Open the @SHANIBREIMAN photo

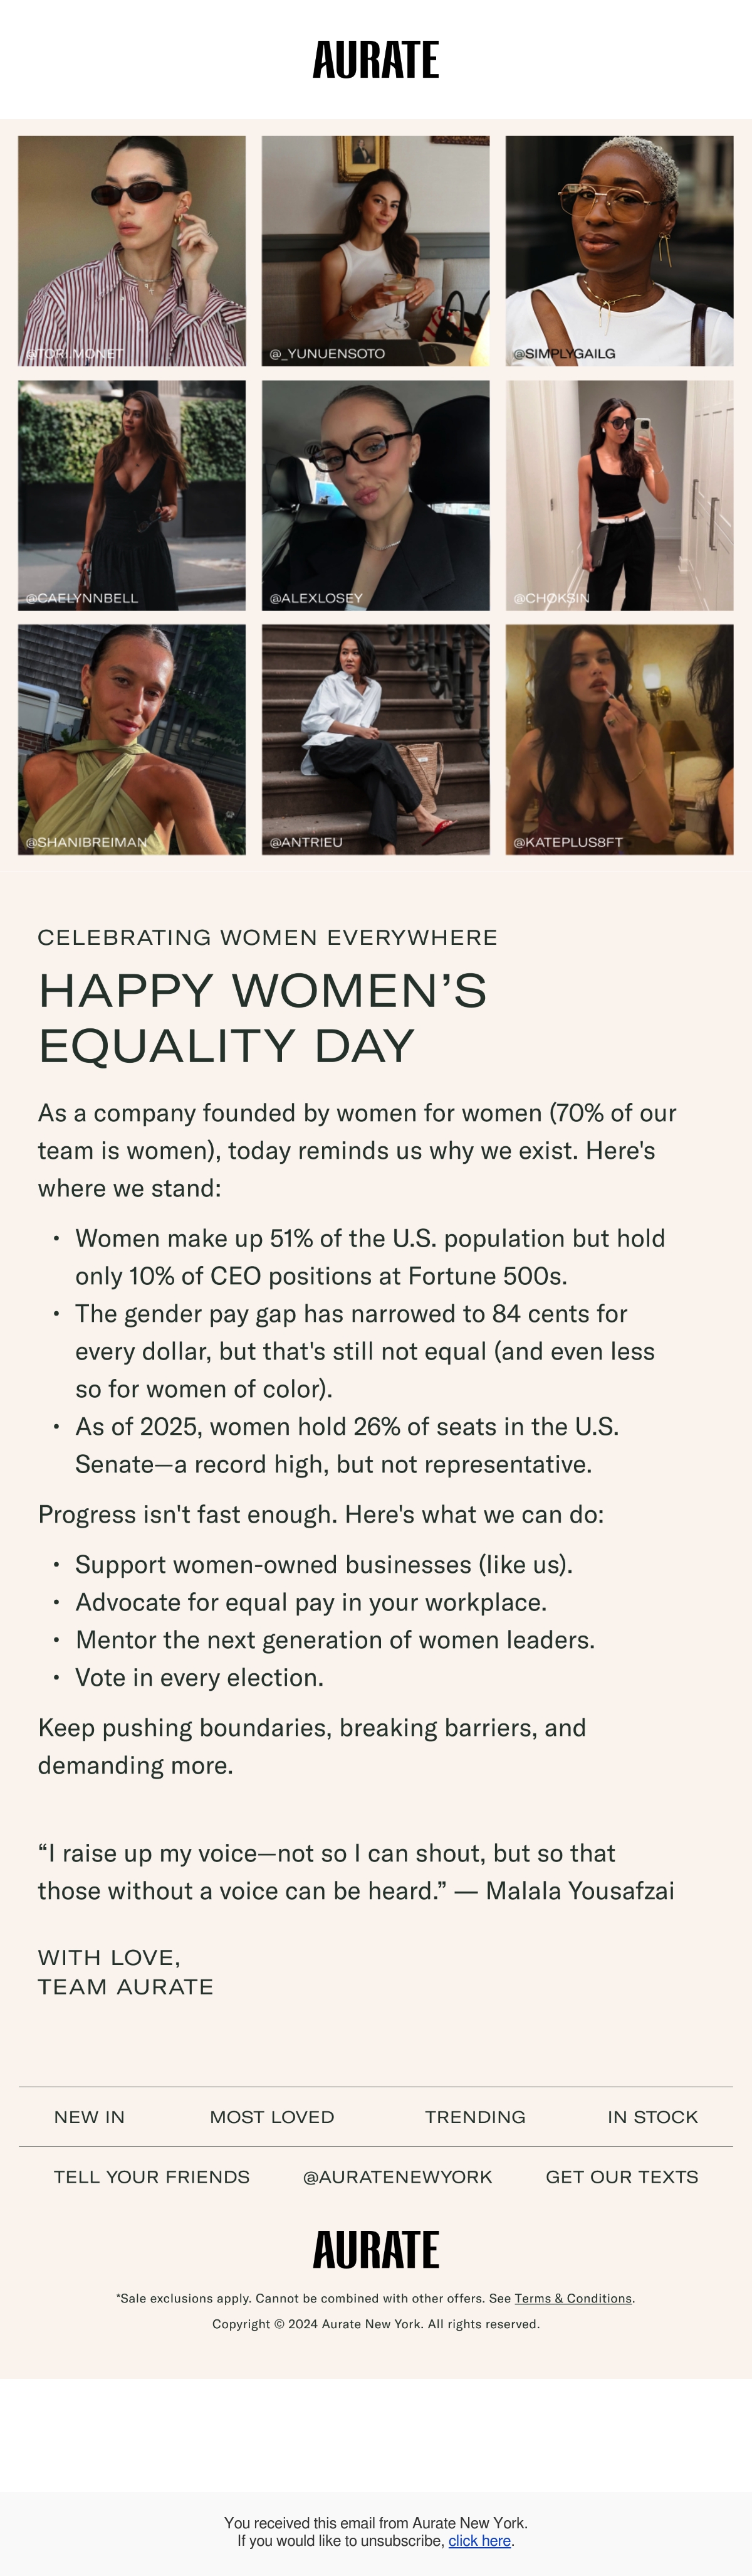[132, 740]
